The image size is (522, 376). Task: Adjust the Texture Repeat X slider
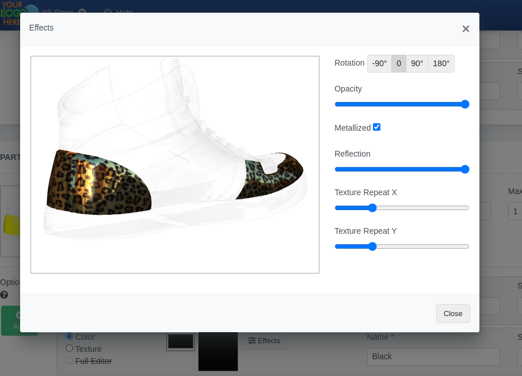click(x=372, y=208)
